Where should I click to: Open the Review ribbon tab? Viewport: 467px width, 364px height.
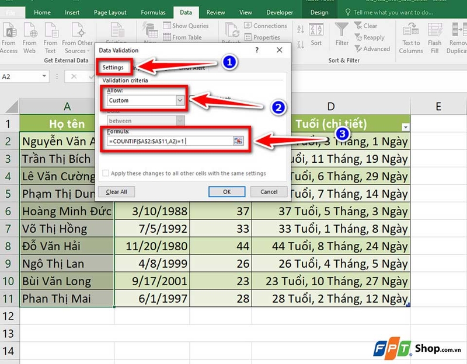point(215,12)
